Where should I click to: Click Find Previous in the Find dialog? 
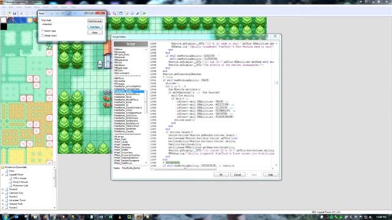[x=95, y=21]
